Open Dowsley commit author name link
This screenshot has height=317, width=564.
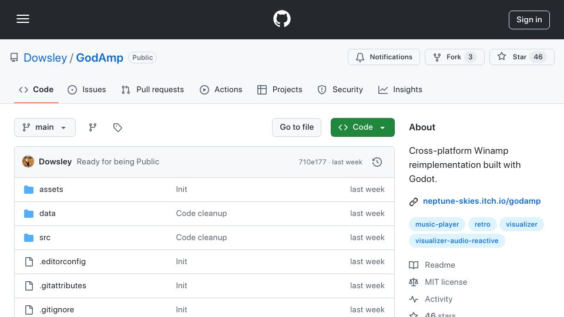[55, 162]
